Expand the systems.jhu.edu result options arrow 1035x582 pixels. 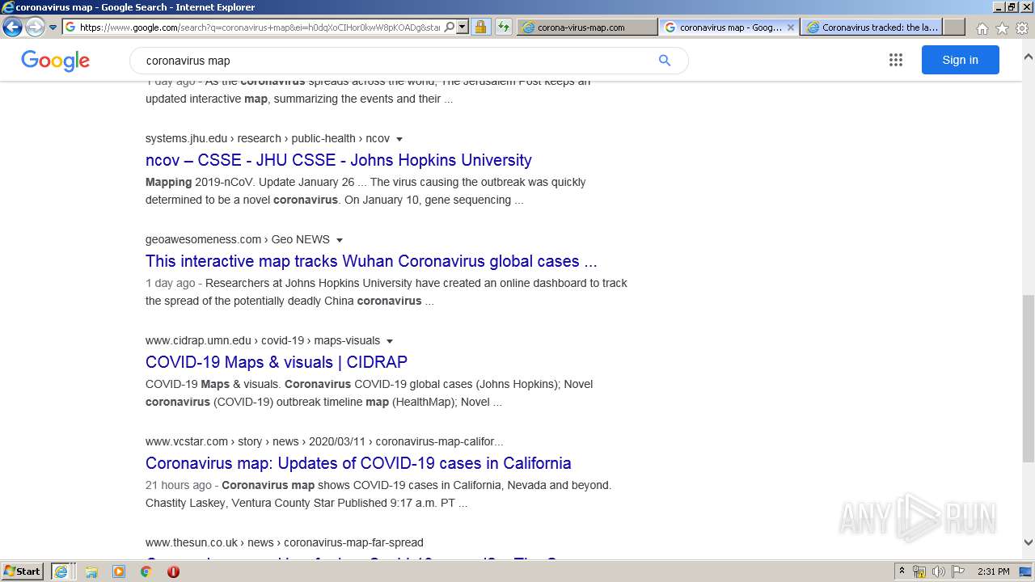pos(399,139)
